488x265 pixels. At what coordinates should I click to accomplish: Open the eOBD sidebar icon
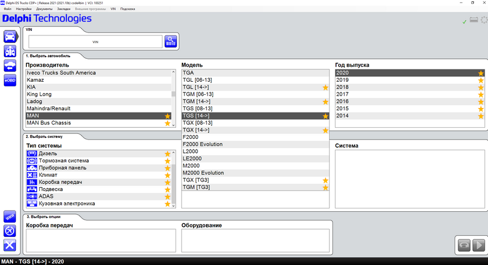coord(10,80)
